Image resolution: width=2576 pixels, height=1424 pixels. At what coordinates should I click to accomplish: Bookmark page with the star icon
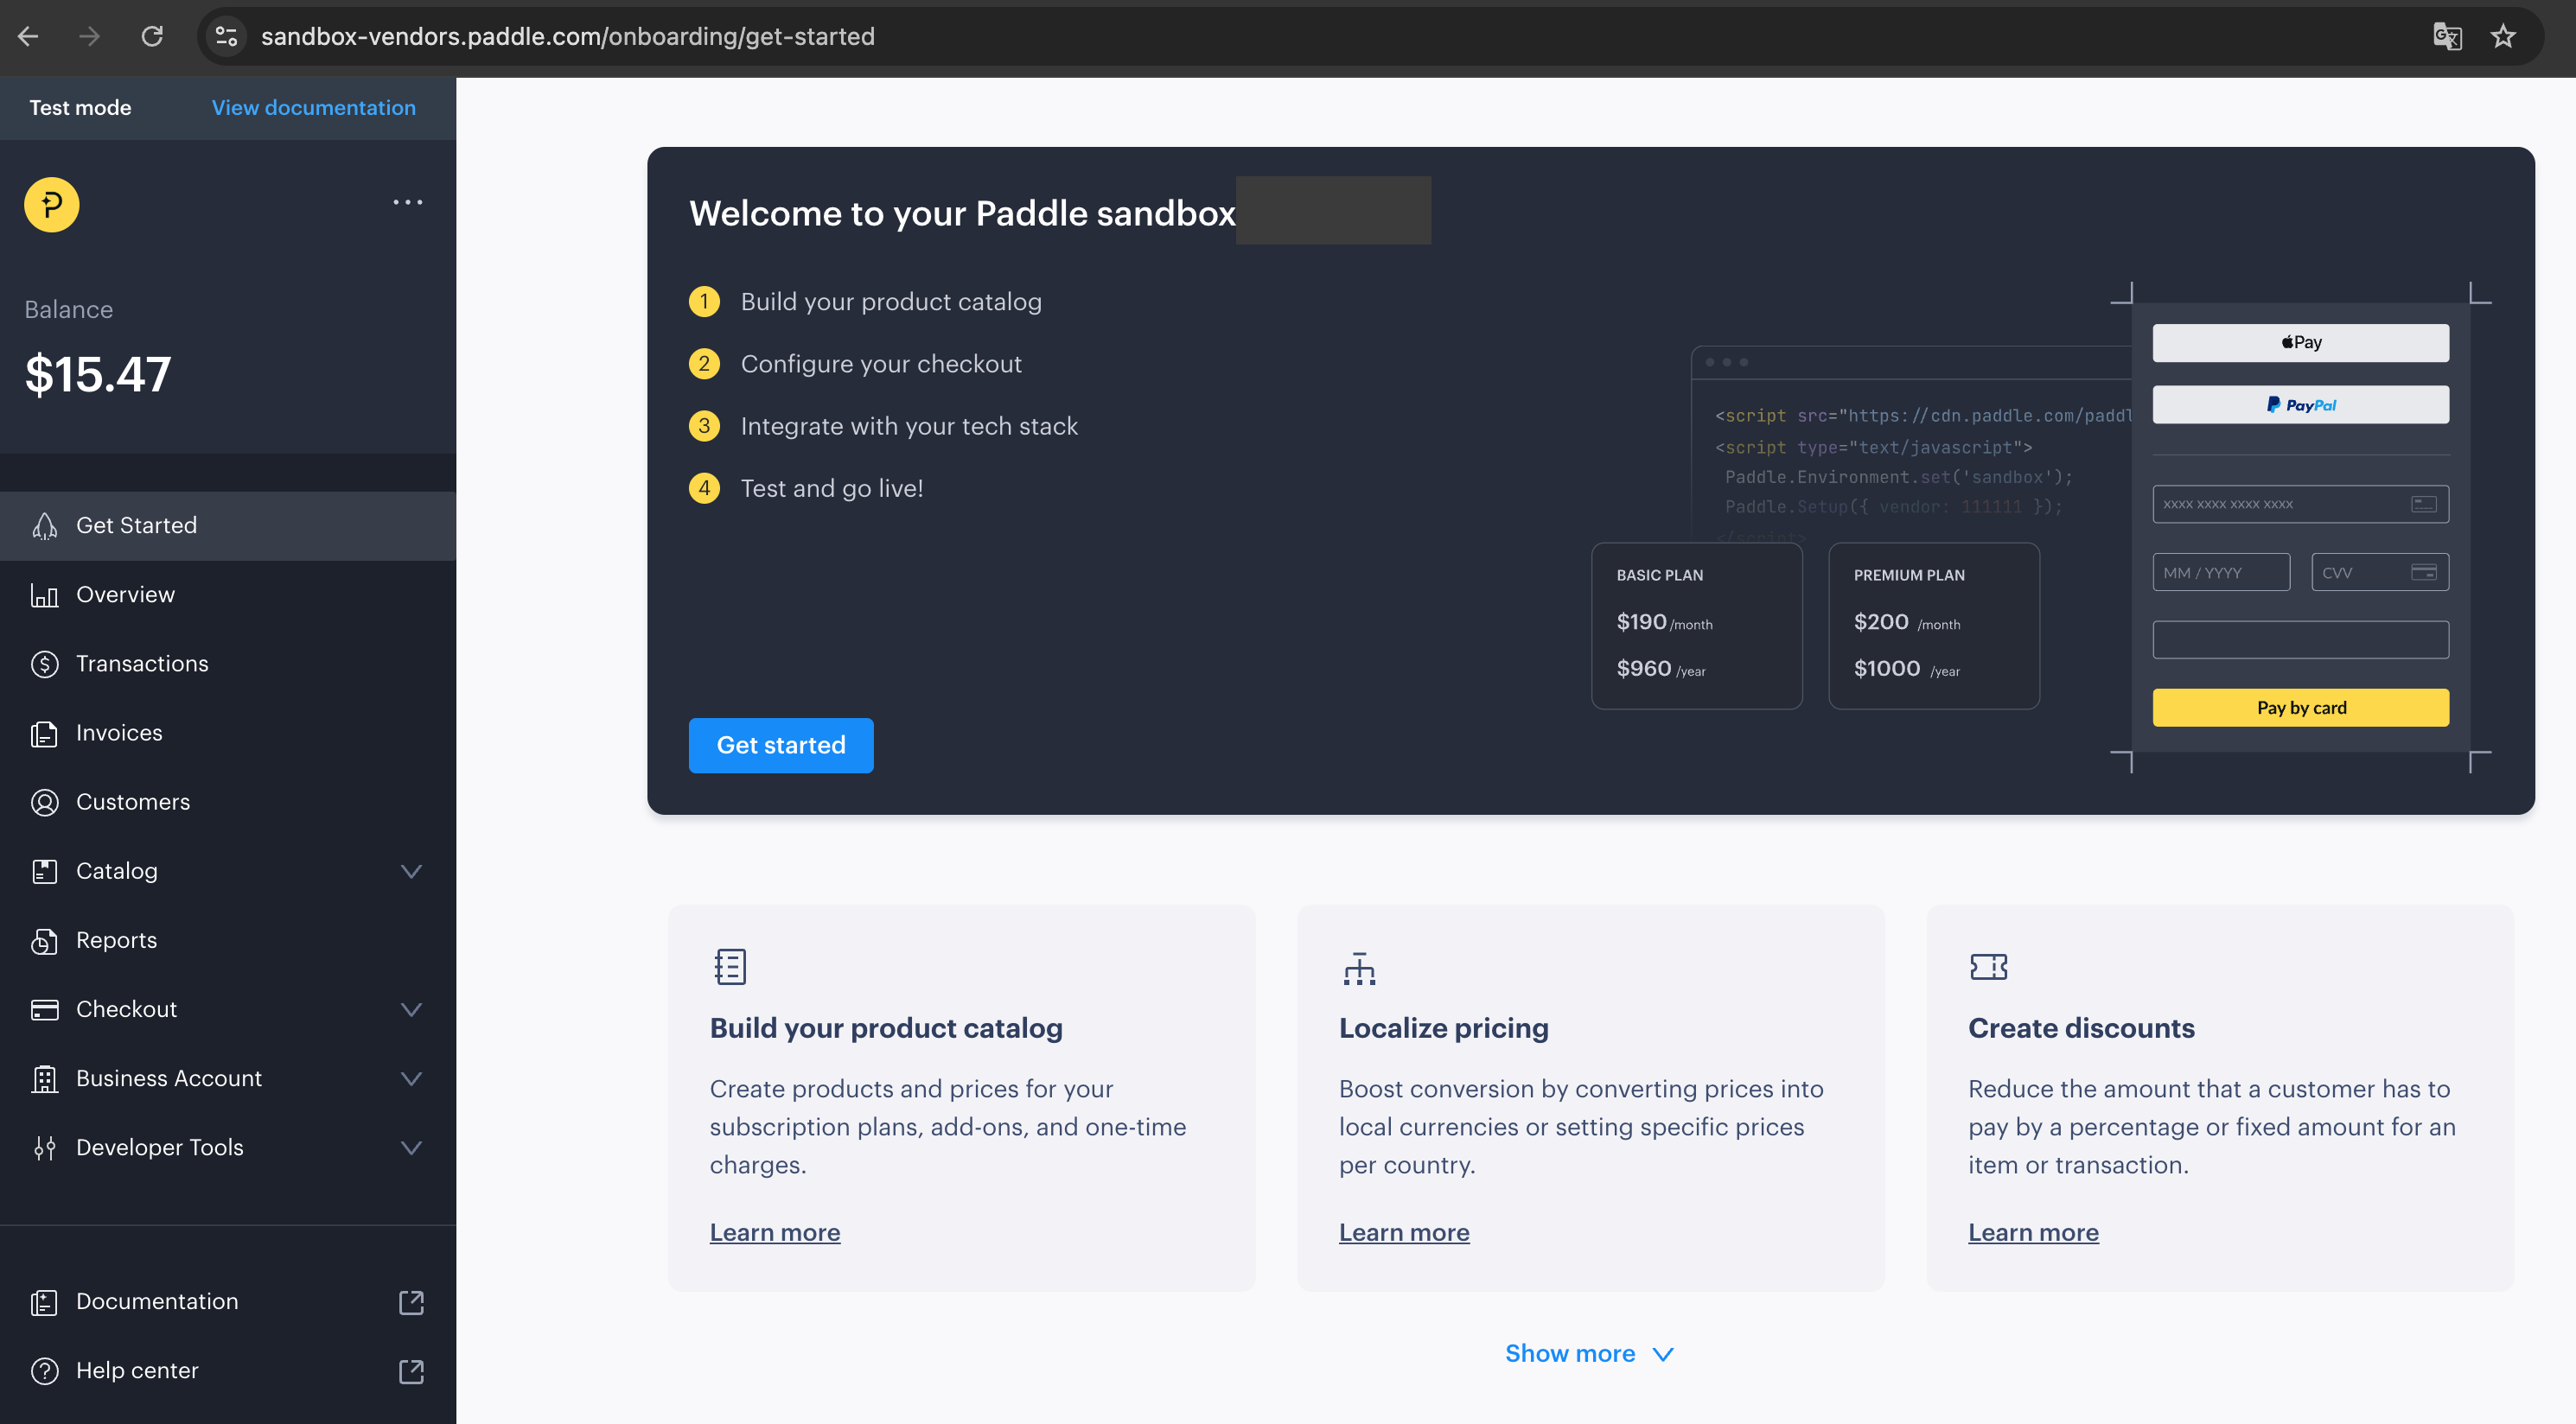click(2502, 37)
